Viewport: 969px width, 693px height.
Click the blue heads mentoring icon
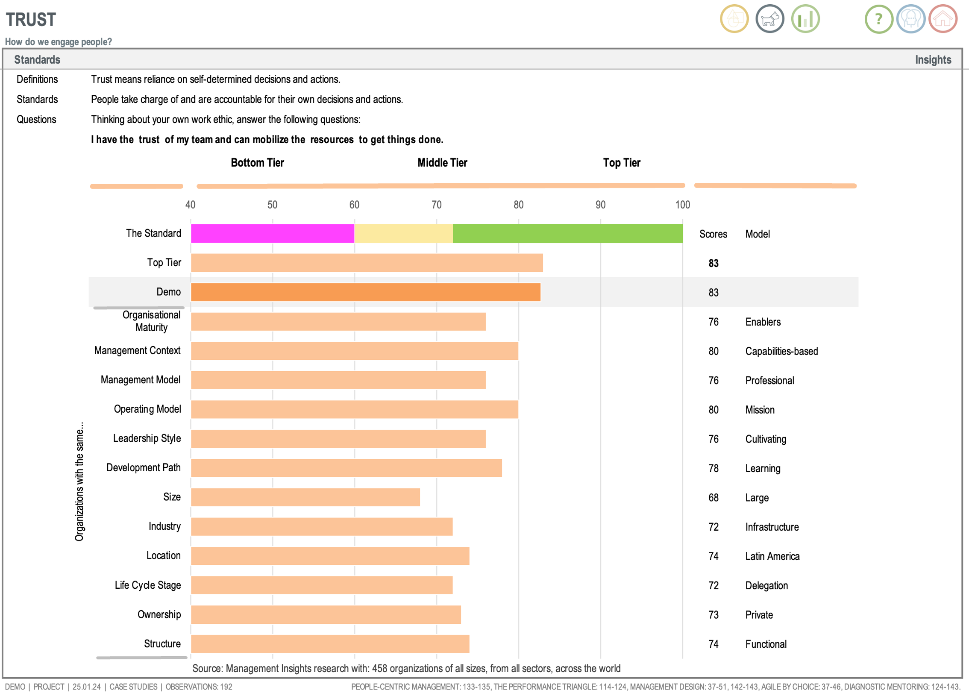910,19
